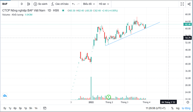
Task: Open Các chỉ báo indicators menu
Action: click(60, 4)
